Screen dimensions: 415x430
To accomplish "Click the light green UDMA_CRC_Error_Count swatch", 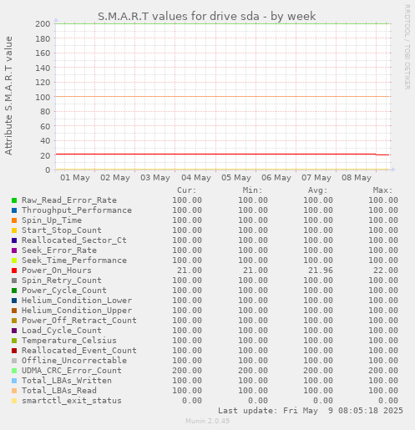I will tap(14, 371).
